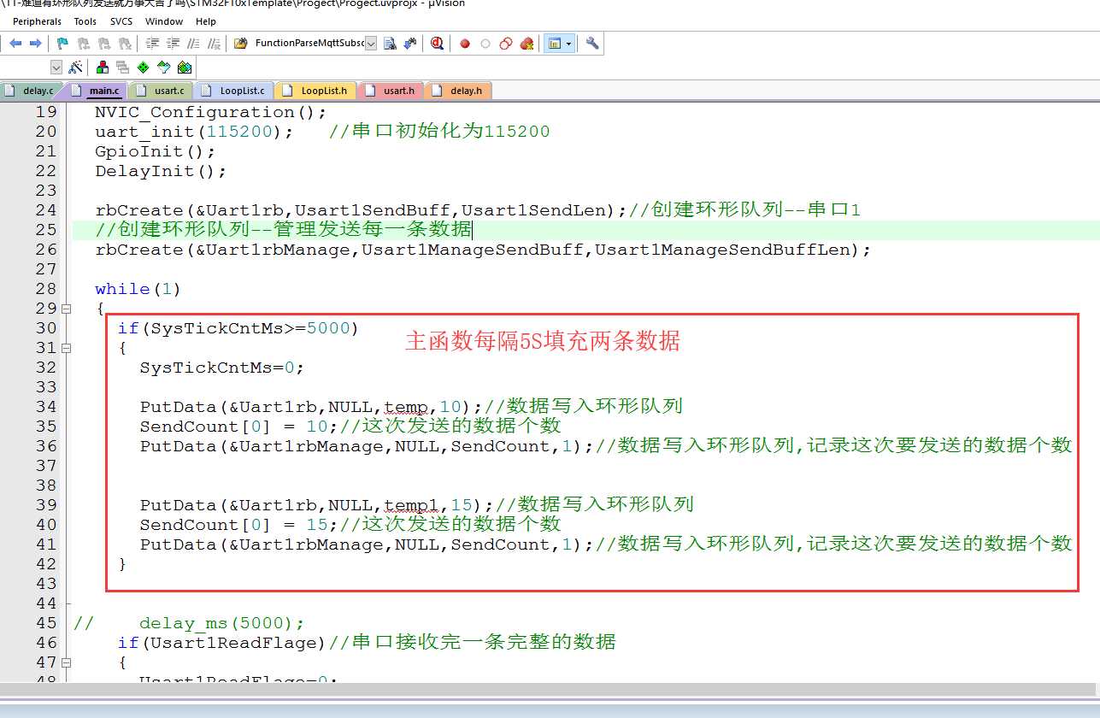Enable or disable breakpoint with the hollow circle
1100x718 pixels.
[x=485, y=44]
